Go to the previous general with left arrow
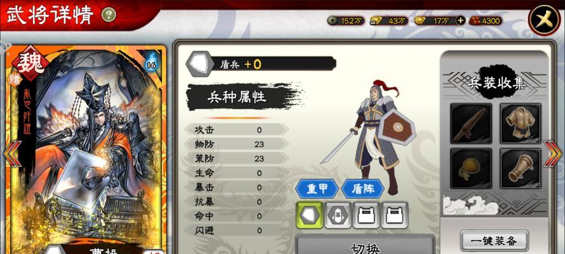This screenshot has width=565, height=254. click(x=13, y=154)
